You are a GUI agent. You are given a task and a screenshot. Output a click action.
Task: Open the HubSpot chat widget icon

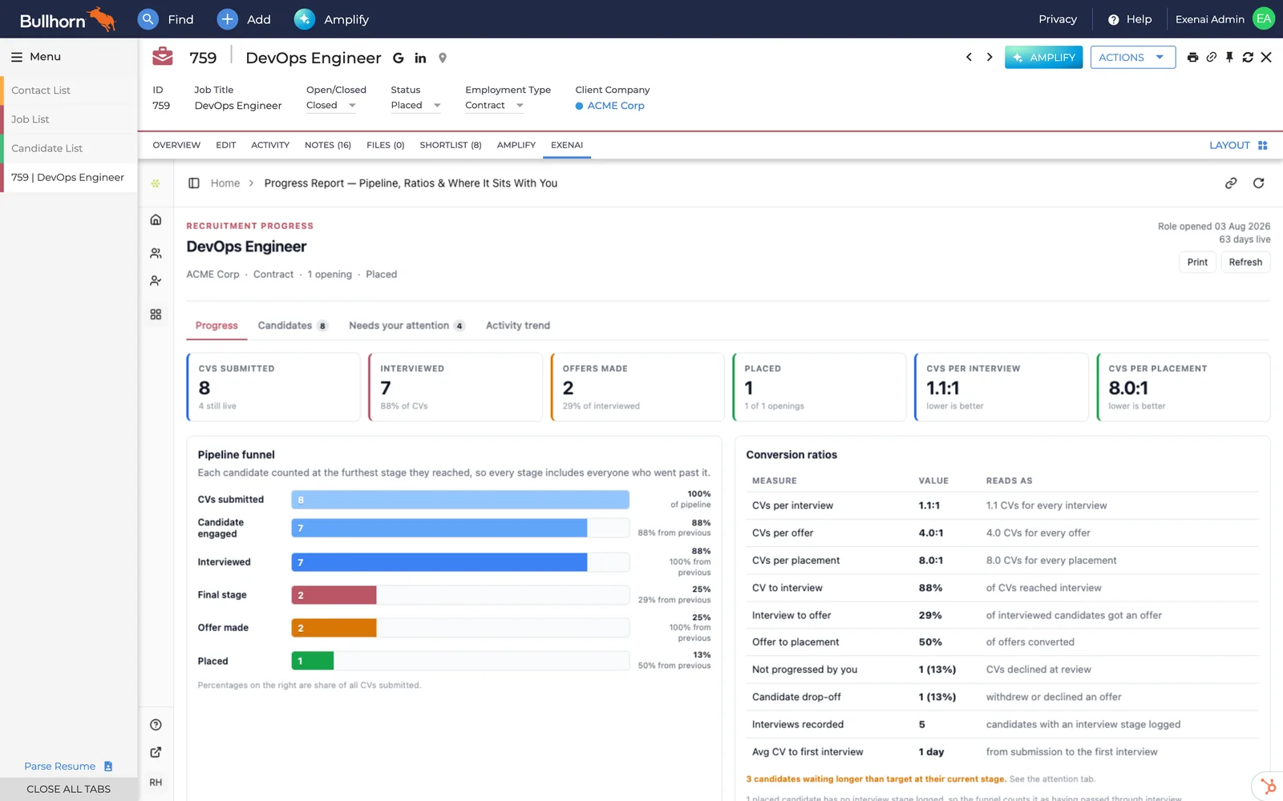coord(1268,786)
